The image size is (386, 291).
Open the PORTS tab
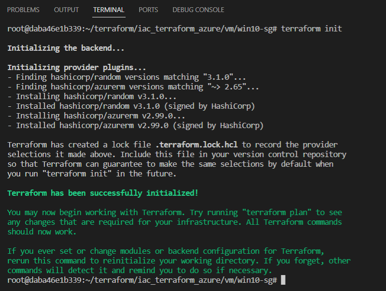click(x=148, y=10)
